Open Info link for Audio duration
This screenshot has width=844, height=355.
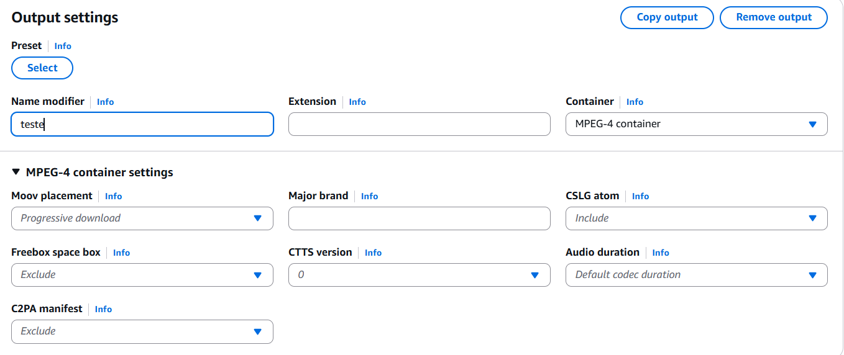pos(660,253)
